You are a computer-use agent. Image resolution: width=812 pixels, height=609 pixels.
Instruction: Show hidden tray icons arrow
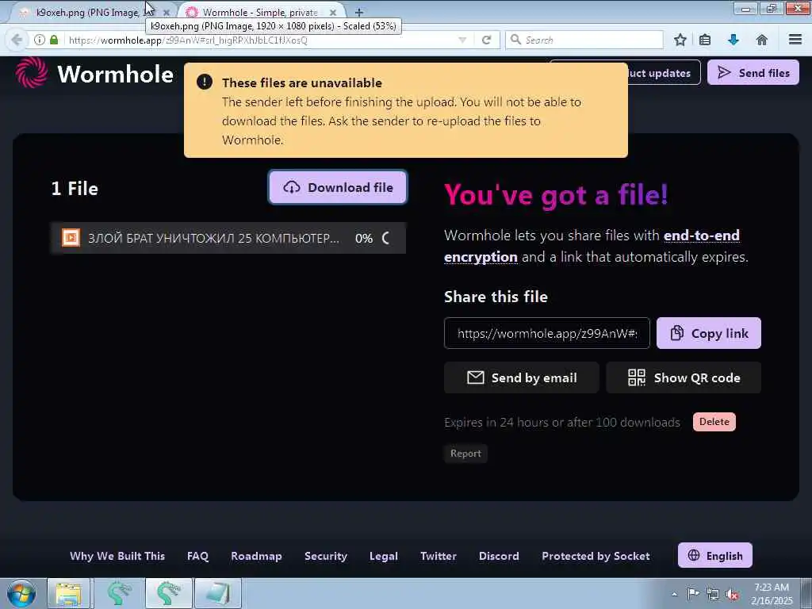pyautogui.click(x=674, y=594)
